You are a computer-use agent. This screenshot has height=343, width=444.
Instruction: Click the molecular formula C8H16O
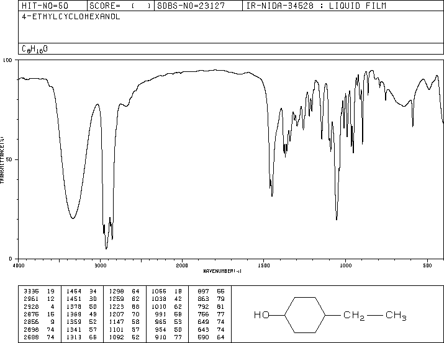coord(35,49)
